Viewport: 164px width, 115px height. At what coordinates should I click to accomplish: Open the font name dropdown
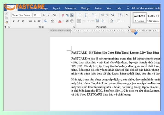point(31,15)
